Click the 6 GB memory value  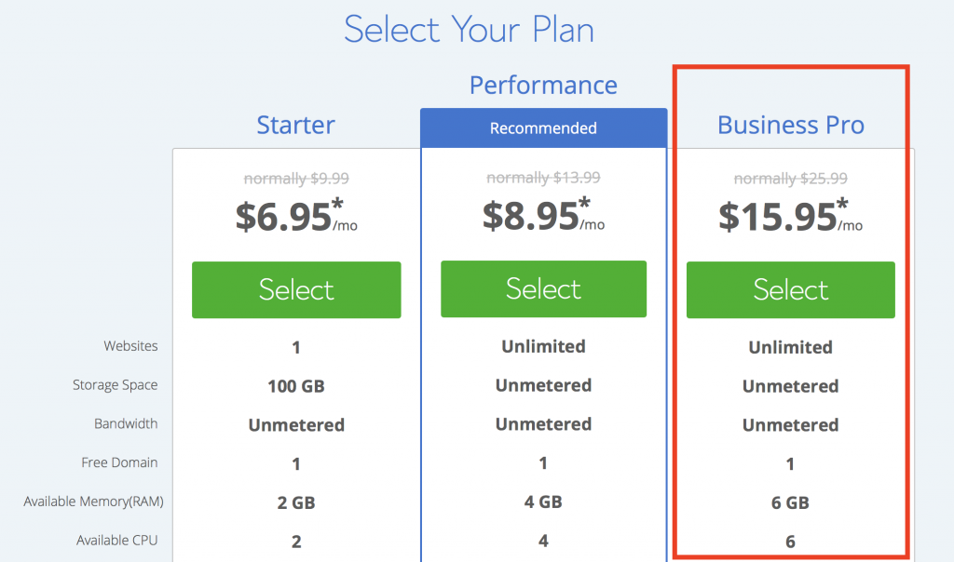click(790, 503)
